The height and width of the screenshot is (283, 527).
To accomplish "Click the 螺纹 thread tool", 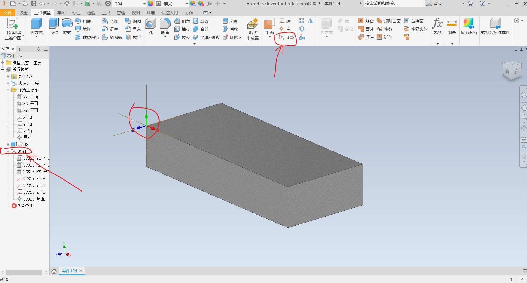I will coord(201,21).
